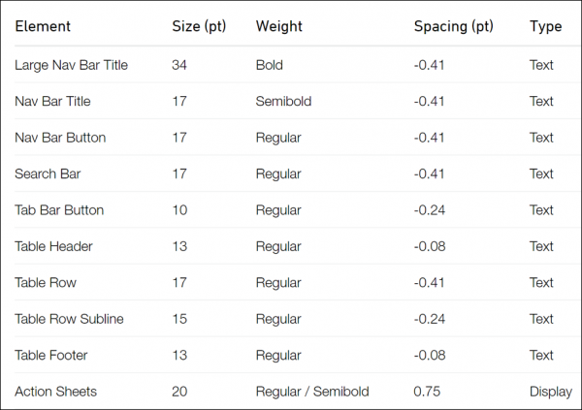The image size is (582, 410).
Task: Select the Regular / Semibold weight cell
Action: [311, 392]
